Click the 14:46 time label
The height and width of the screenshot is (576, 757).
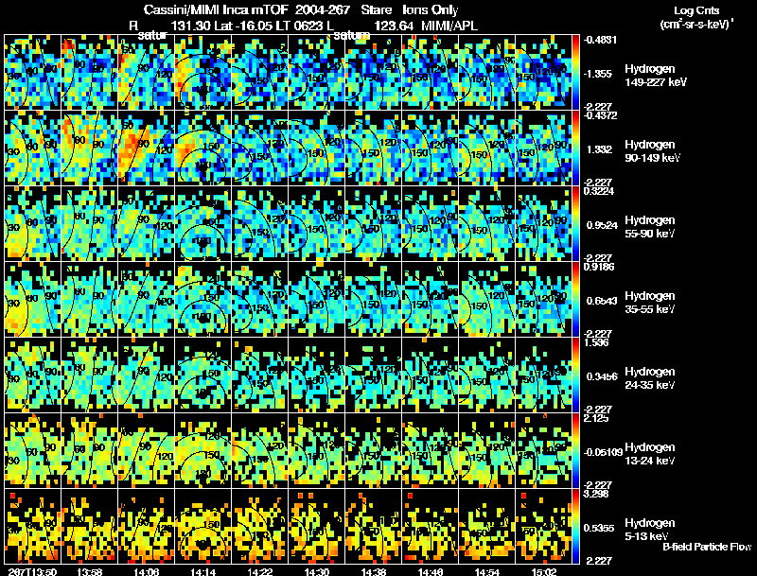pos(431,572)
